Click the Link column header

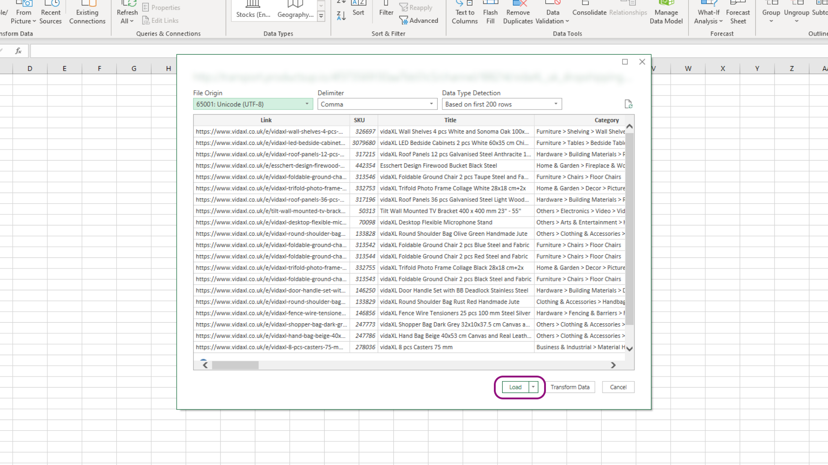click(266, 120)
